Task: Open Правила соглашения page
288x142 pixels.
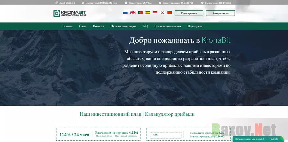Action: click(x=168, y=26)
